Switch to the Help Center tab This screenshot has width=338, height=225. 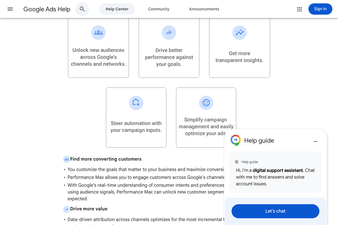(117, 9)
